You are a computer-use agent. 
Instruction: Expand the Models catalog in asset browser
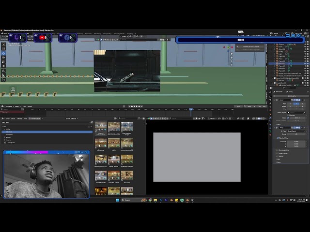[5, 137]
